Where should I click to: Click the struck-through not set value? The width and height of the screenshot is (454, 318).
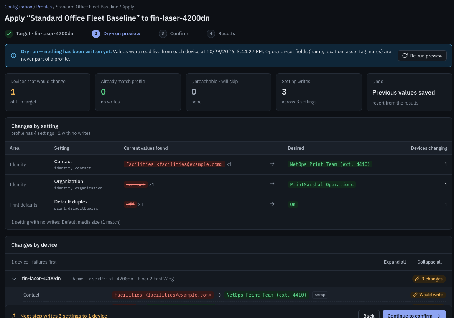coord(136,185)
